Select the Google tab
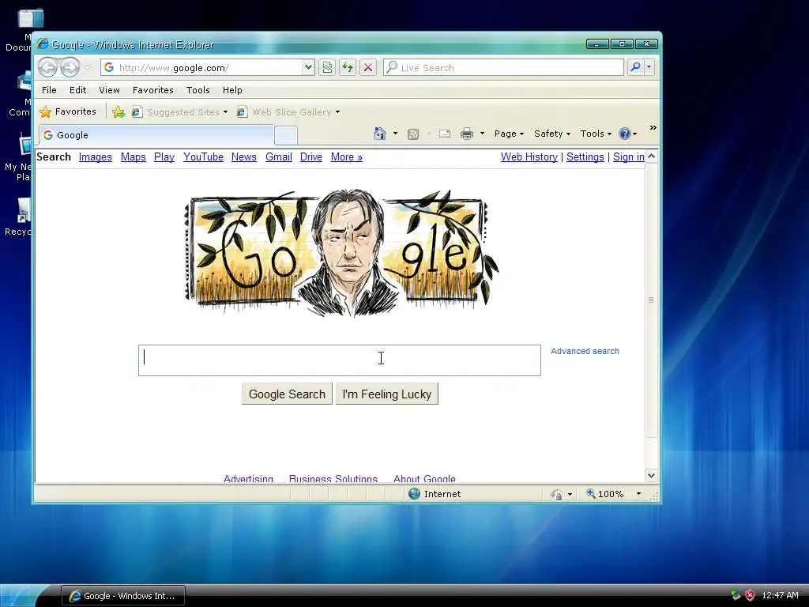The image size is (809, 607). (x=156, y=134)
